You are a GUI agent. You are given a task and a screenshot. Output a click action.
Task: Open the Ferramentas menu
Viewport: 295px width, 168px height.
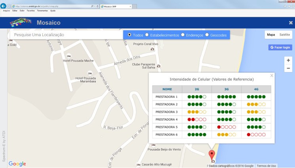click(42, 11)
